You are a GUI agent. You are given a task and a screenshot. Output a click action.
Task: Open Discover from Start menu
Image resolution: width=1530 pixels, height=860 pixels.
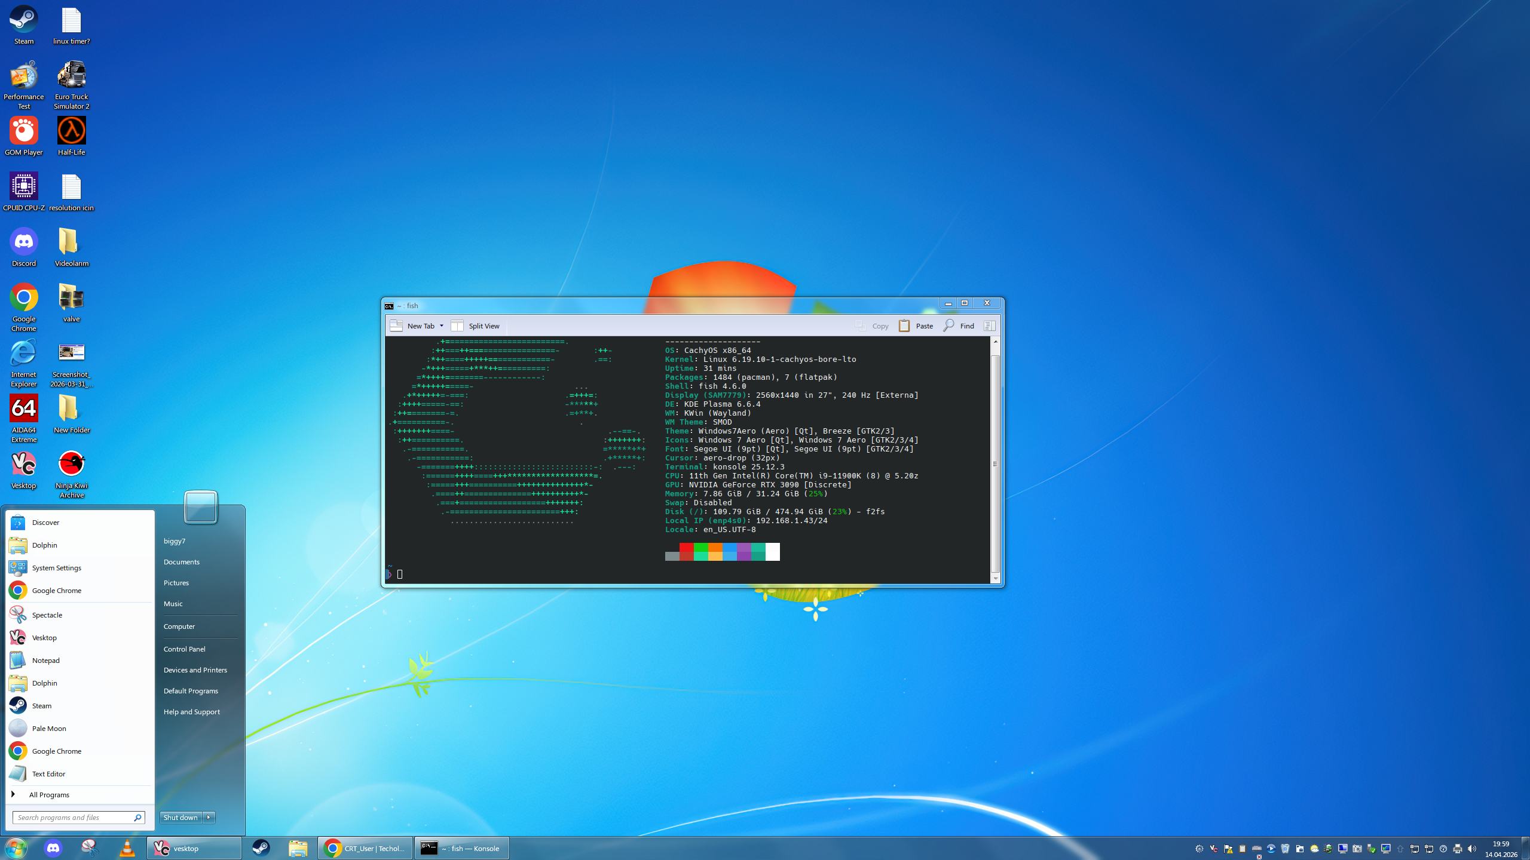click(80, 523)
